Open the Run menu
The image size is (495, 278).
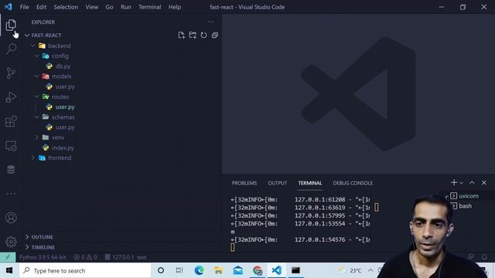click(125, 7)
